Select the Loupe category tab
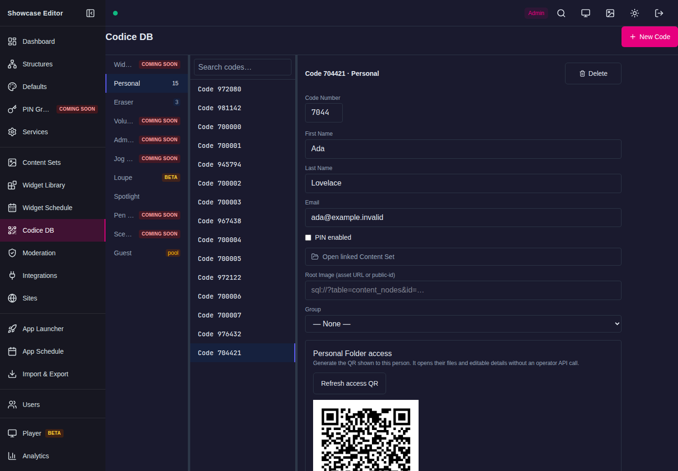This screenshot has width=678, height=471. [x=147, y=178]
